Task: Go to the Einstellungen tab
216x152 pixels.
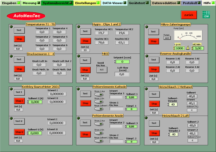Action: point(87,3)
